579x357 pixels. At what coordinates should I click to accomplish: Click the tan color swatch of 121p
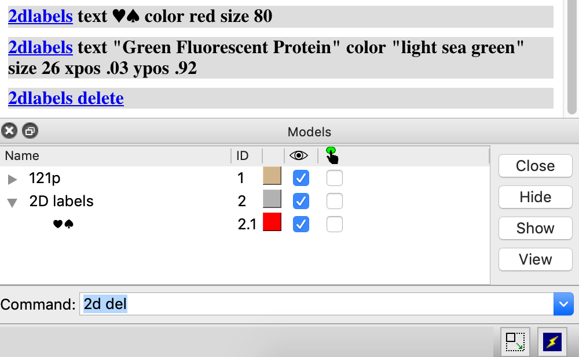272,176
